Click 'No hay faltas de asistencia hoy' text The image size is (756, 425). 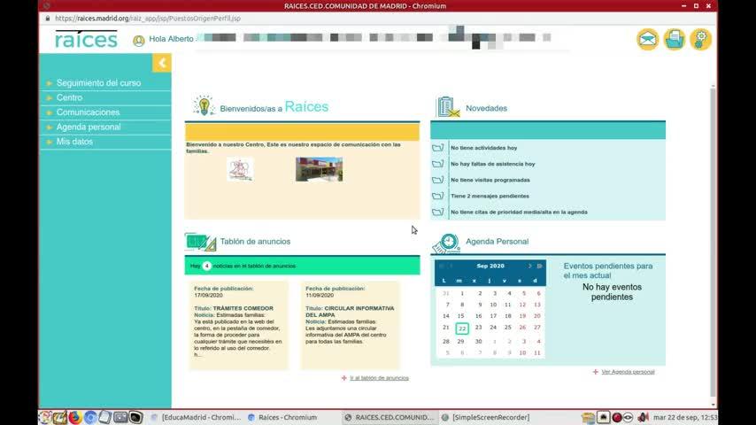492,164
